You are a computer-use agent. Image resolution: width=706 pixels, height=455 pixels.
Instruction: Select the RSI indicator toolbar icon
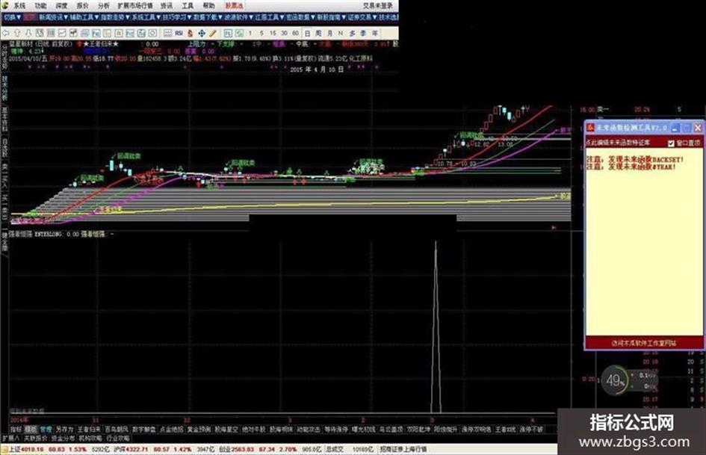(x=179, y=34)
